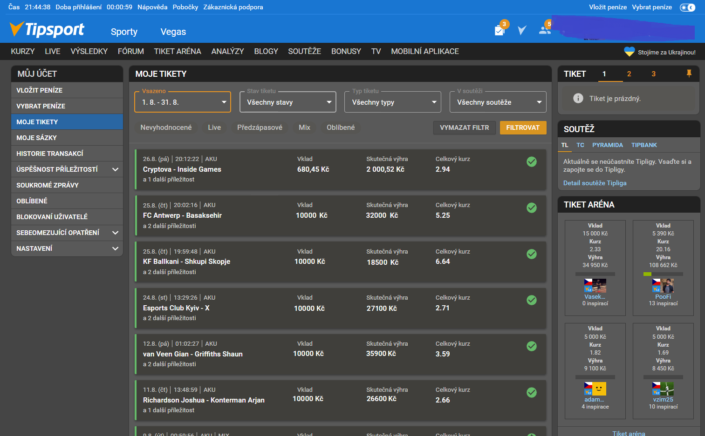Open BONUSY in main navigation
The image size is (705, 436).
tap(346, 51)
